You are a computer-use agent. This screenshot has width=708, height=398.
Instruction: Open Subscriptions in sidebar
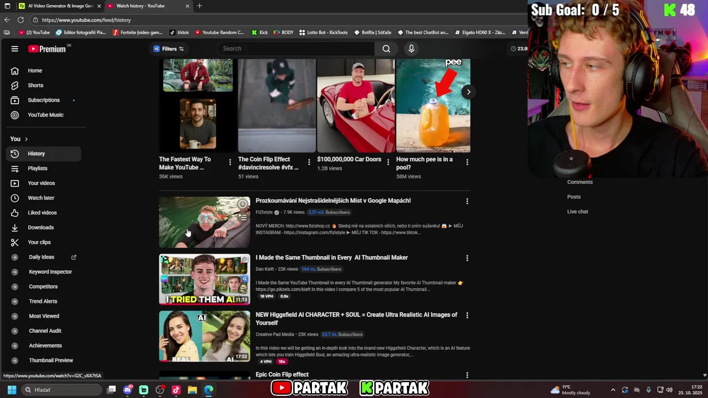(43, 100)
